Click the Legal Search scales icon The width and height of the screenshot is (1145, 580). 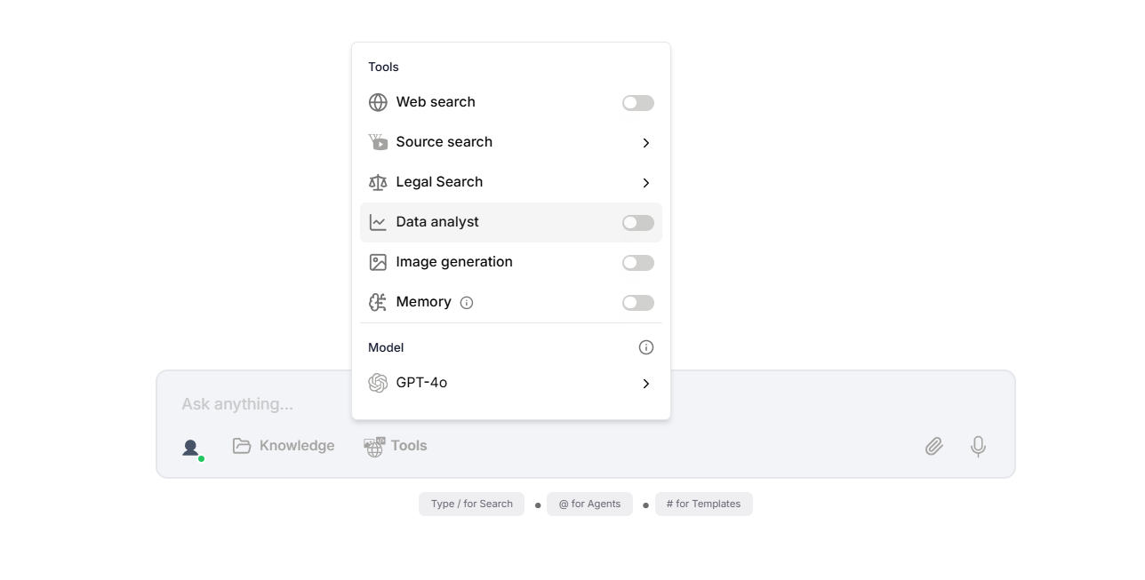click(378, 182)
